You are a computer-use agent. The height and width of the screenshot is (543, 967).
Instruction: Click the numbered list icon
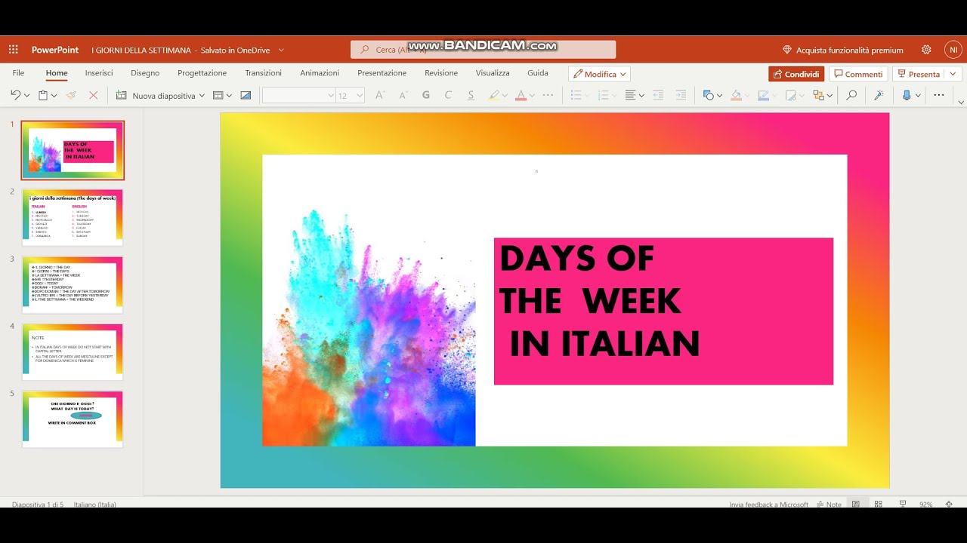pyautogui.click(x=603, y=95)
